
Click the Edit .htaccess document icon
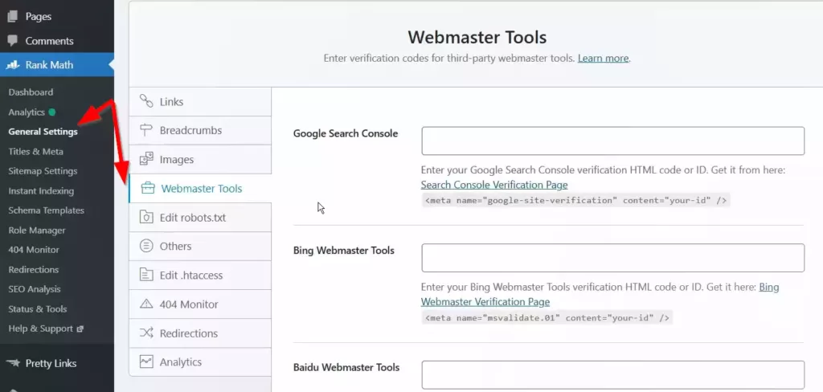pyautogui.click(x=146, y=275)
